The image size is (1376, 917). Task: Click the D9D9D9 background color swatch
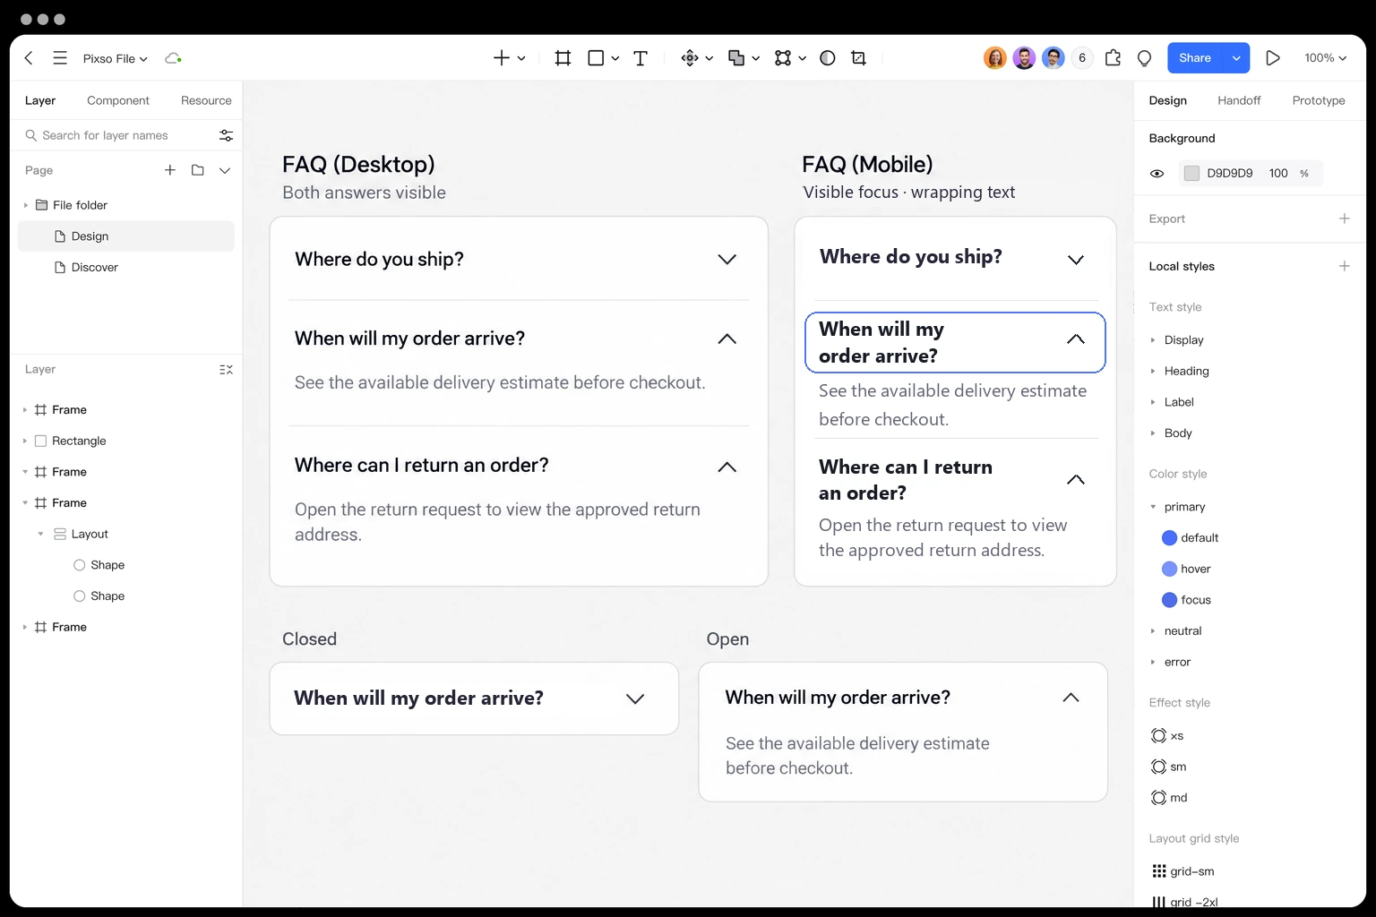click(x=1191, y=174)
